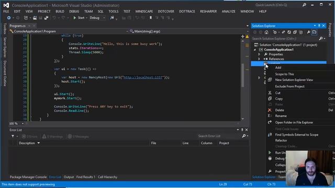Click the Home icon in Solution Explorer
Screen dimensions: 335x188
tap(266, 32)
